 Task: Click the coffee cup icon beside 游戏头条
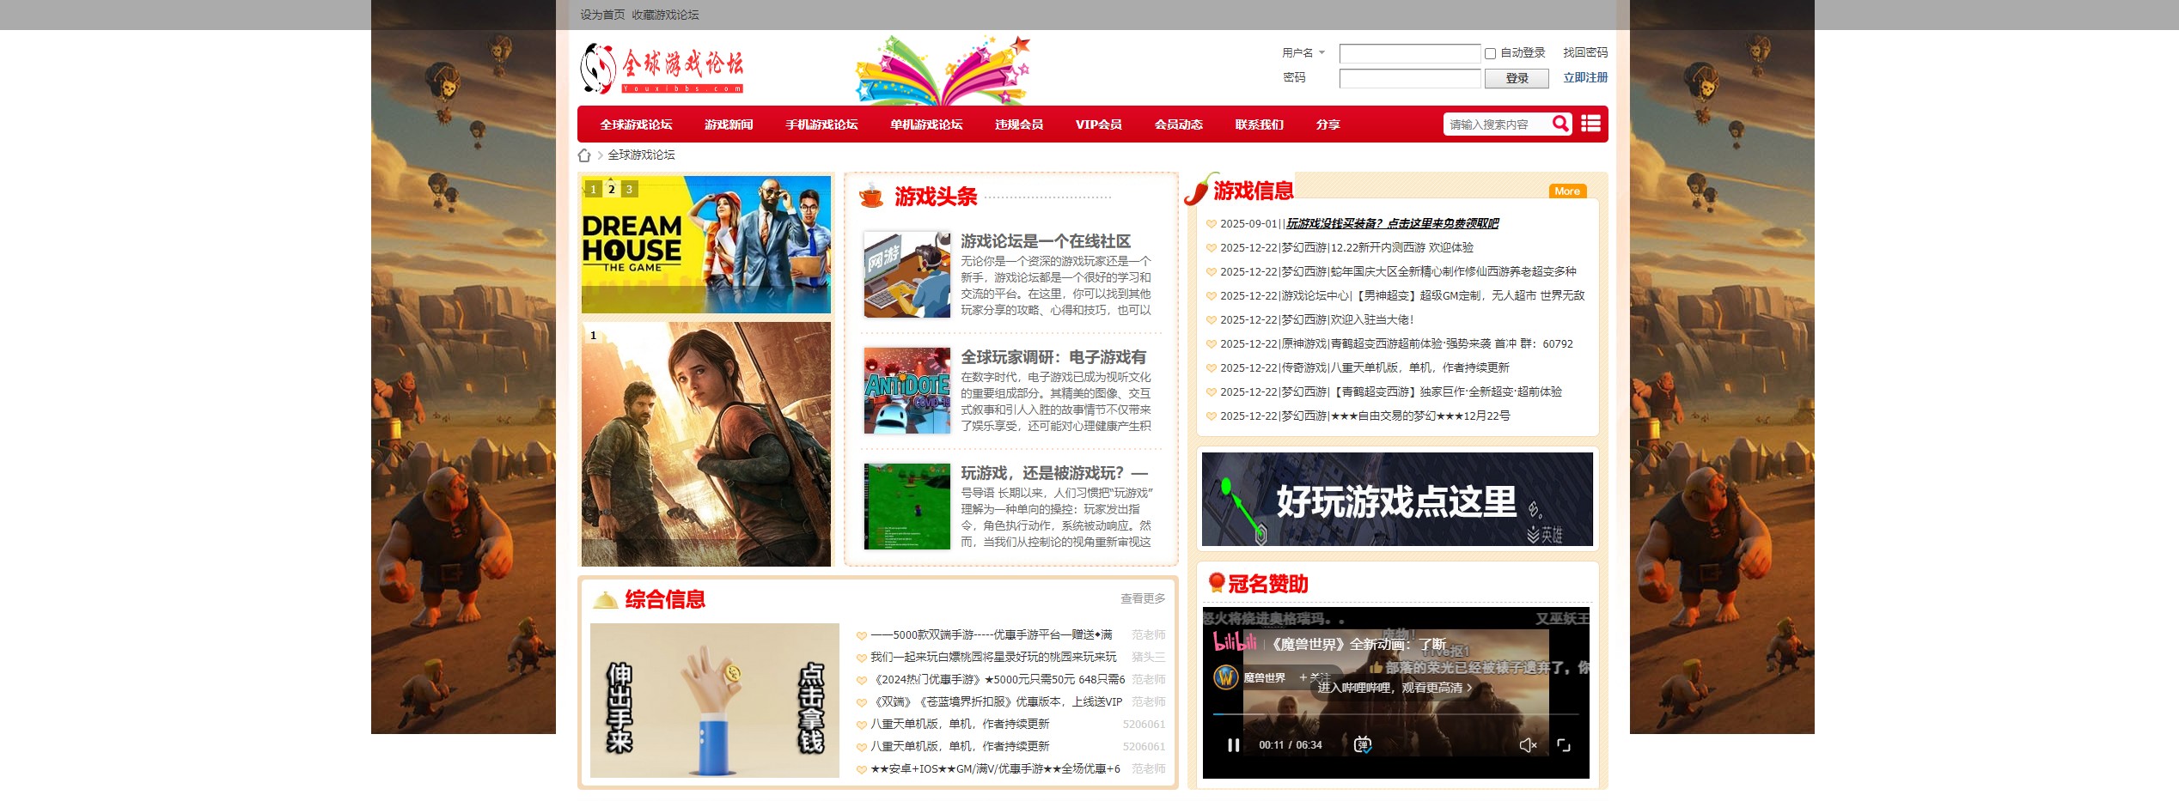[870, 197]
